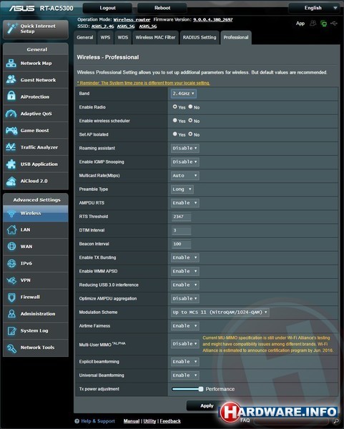Open the Utility link in footer
The height and width of the screenshot is (429, 344).
[149, 421]
